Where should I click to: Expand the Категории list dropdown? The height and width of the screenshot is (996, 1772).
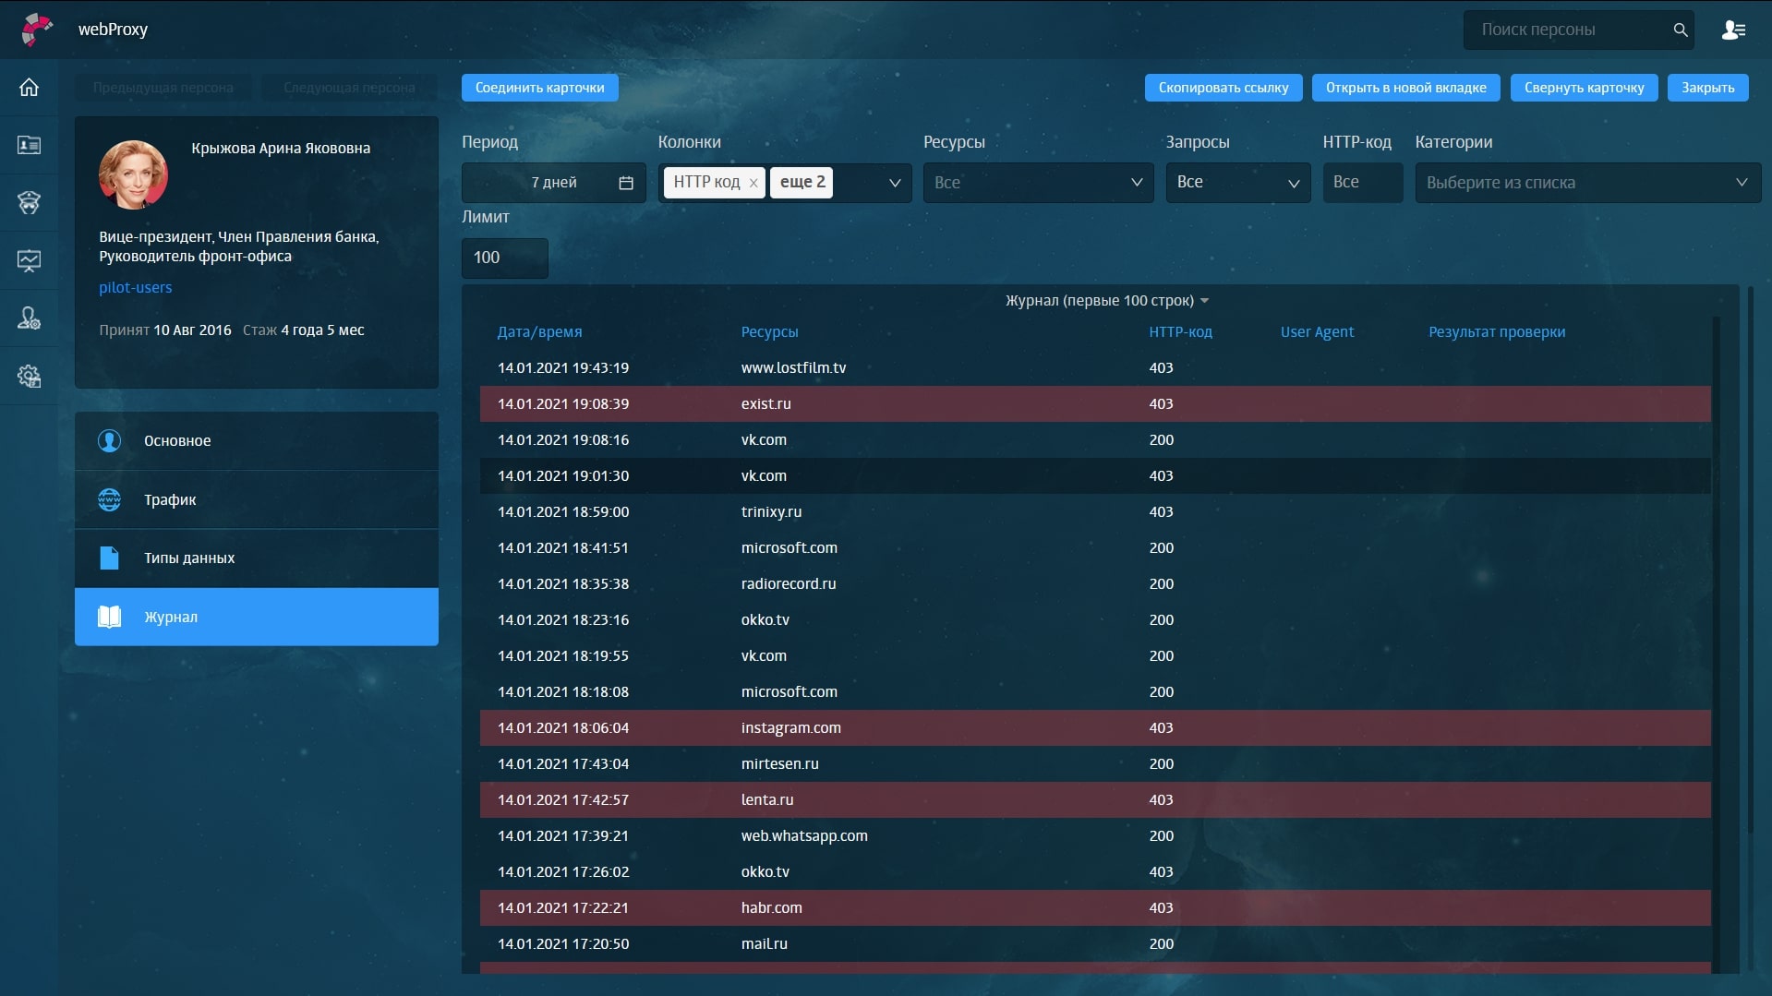pos(1741,183)
